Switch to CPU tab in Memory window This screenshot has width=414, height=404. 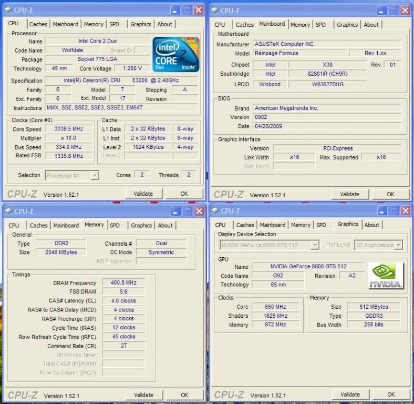pyautogui.click(x=14, y=225)
